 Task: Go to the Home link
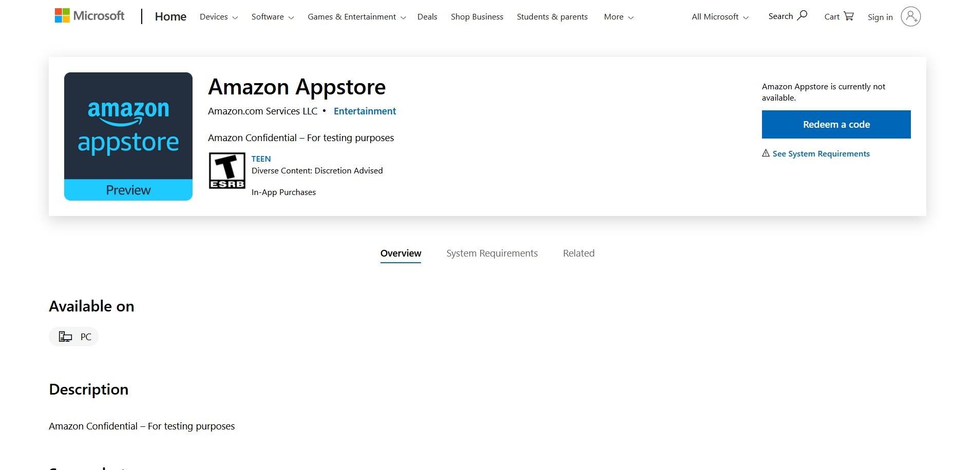[170, 16]
